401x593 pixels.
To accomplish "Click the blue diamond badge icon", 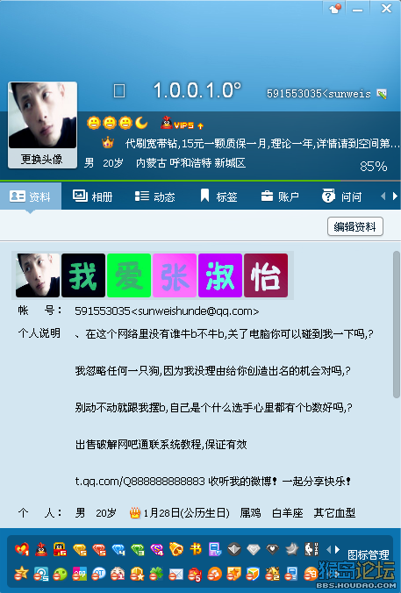I will click(x=118, y=549).
